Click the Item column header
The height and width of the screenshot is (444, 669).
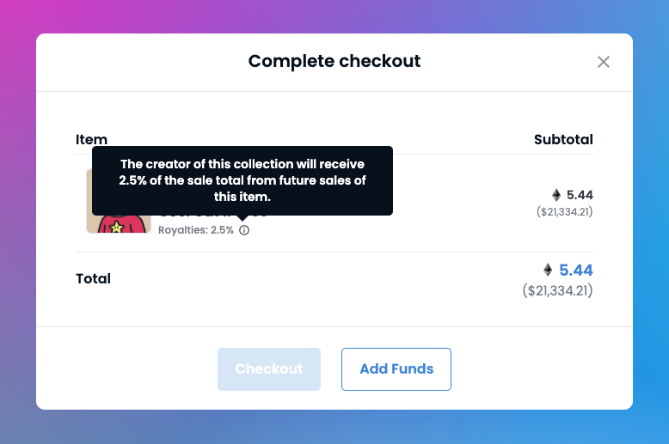(91, 140)
